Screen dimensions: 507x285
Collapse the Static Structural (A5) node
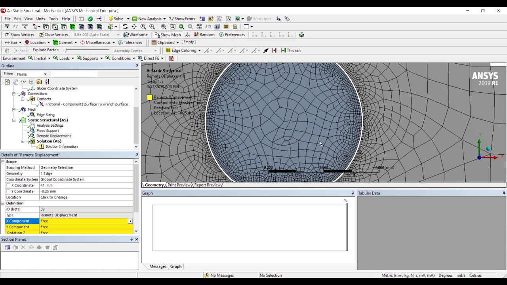point(14,120)
